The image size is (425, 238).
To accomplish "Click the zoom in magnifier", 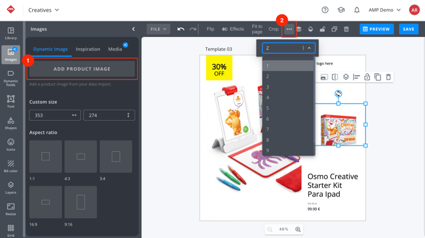I will [298, 229].
